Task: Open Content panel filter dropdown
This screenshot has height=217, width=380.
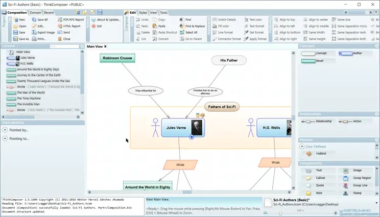Action: point(82,46)
